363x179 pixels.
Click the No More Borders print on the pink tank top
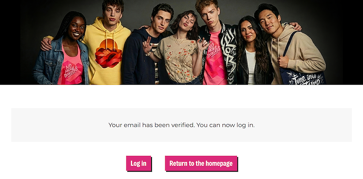click(71, 69)
